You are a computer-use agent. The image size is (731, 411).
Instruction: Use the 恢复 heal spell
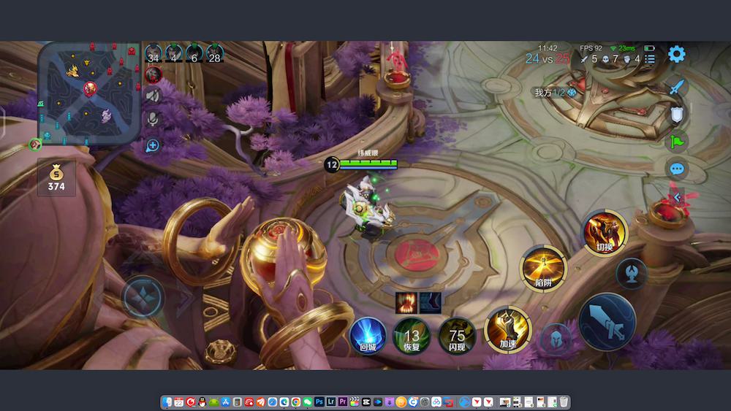[x=412, y=336]
